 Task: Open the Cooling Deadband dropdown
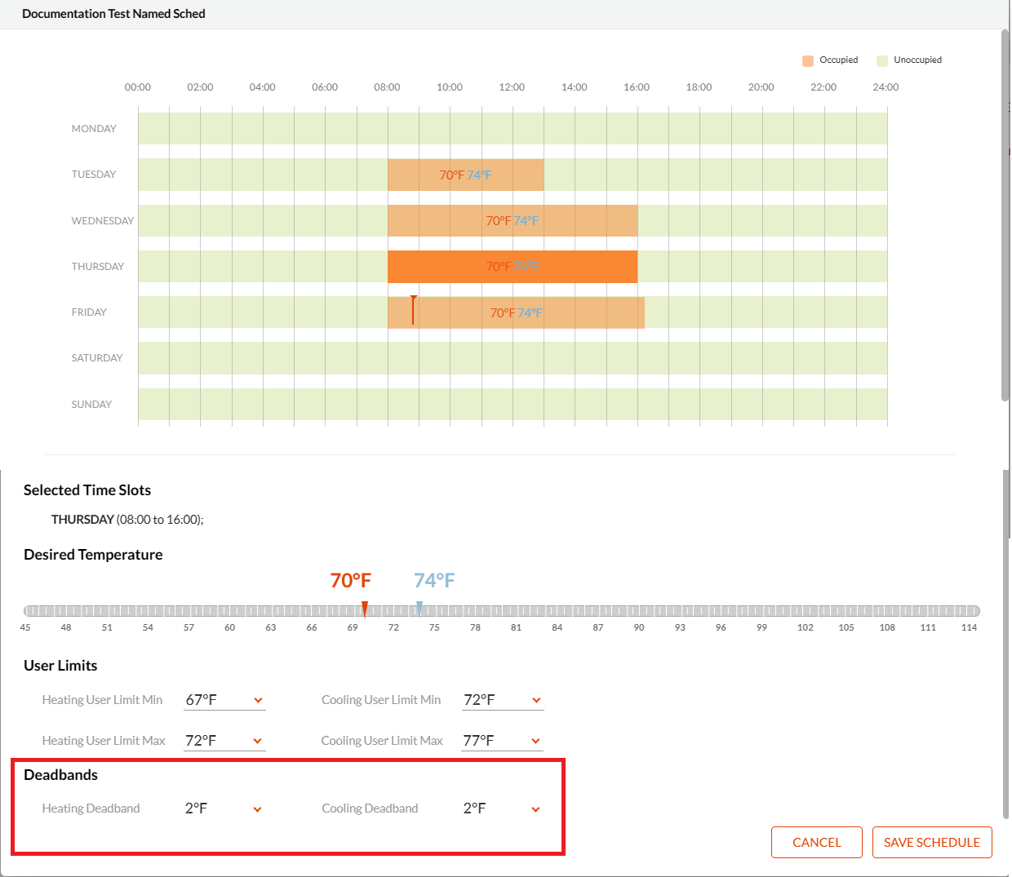point(535,808)
